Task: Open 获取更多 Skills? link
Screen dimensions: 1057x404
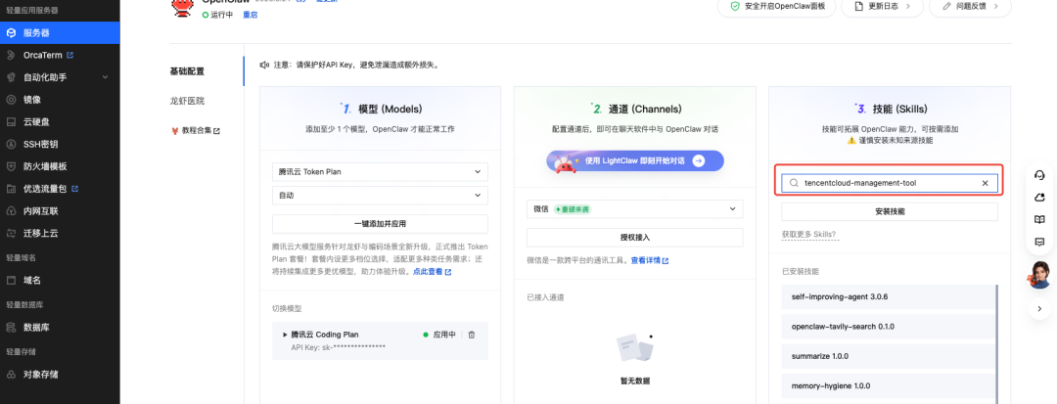Action: coord(809,235)
